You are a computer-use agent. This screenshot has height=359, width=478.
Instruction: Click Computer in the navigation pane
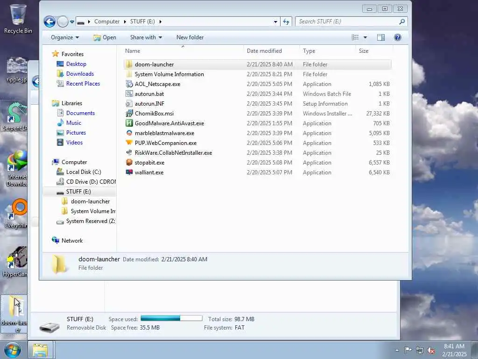(x=74, y=162)
